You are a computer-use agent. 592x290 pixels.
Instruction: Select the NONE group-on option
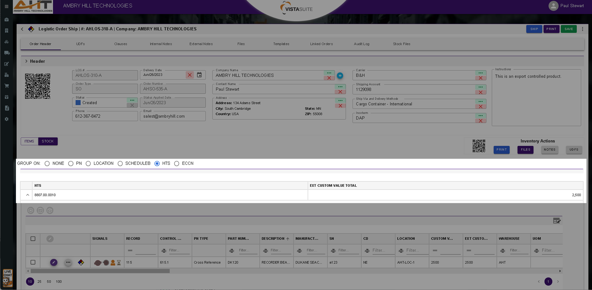(47, 164)
